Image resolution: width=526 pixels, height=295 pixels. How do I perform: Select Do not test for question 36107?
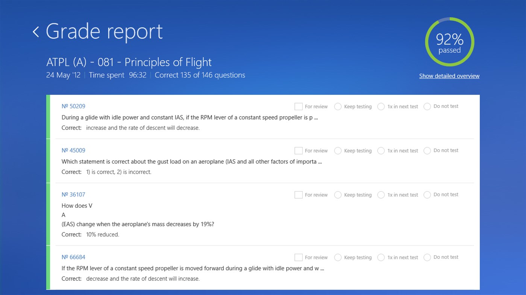click(427, 195)
